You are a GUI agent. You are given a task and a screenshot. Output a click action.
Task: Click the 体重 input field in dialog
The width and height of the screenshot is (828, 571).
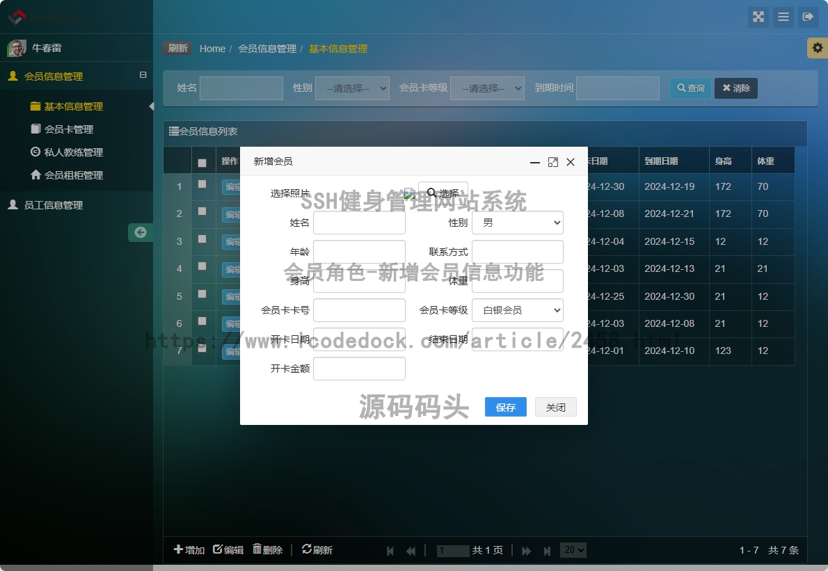coord(518,281)
